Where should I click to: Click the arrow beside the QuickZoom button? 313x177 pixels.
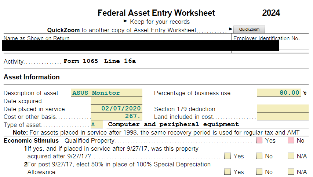click(x=231, y=29)
